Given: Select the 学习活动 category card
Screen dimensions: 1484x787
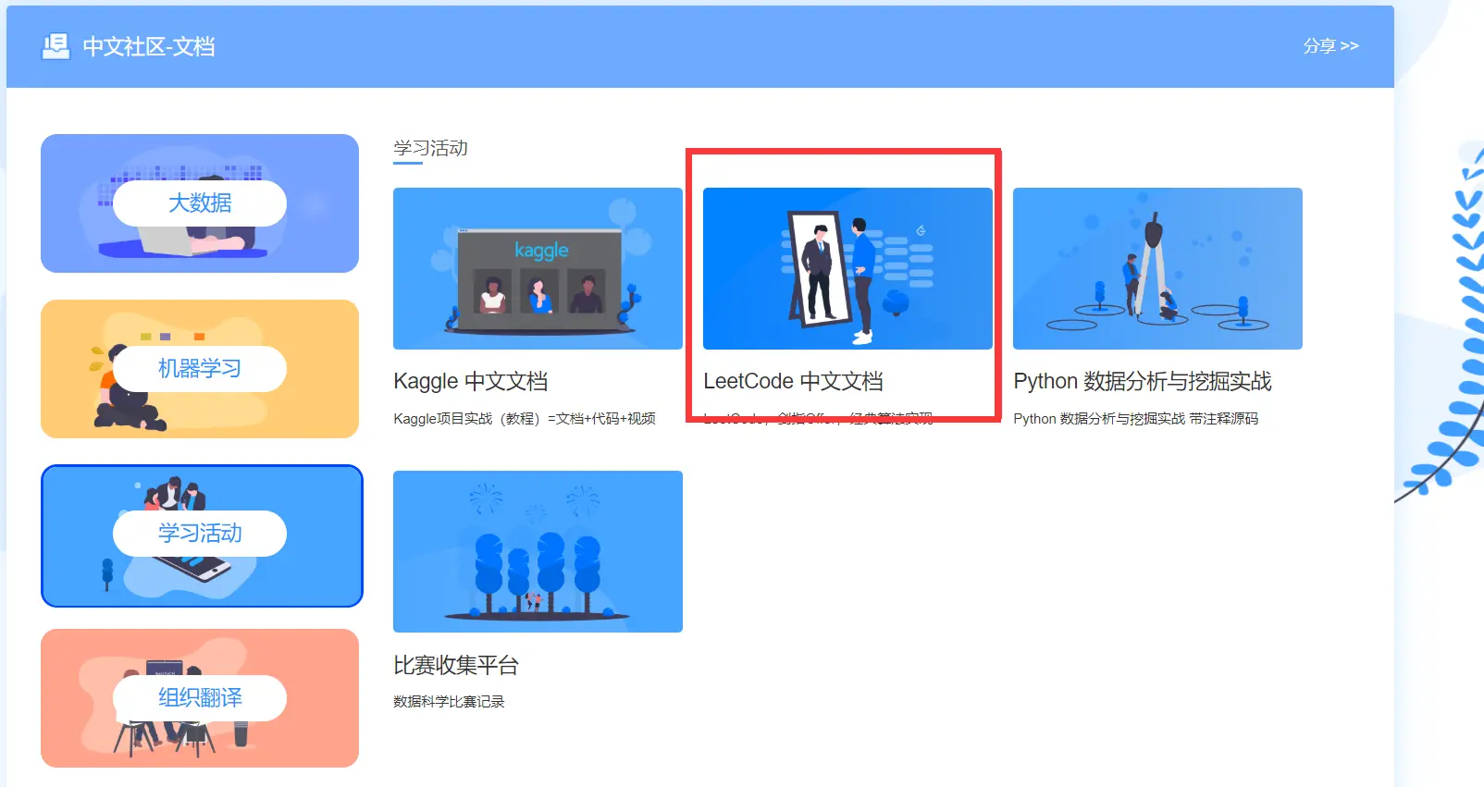Looking at the screenshot, I should (x=202, y=535).
